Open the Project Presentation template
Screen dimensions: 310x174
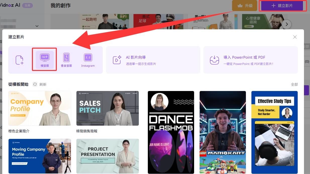tap(107, 156)
